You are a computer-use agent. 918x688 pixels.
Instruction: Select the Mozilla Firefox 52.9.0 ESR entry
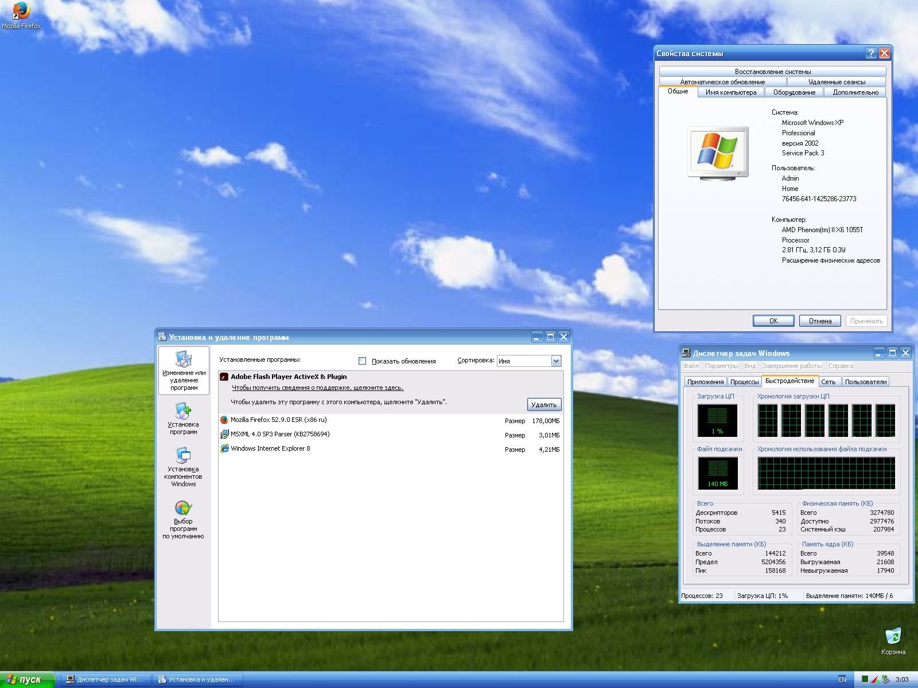tap(278, 420)
